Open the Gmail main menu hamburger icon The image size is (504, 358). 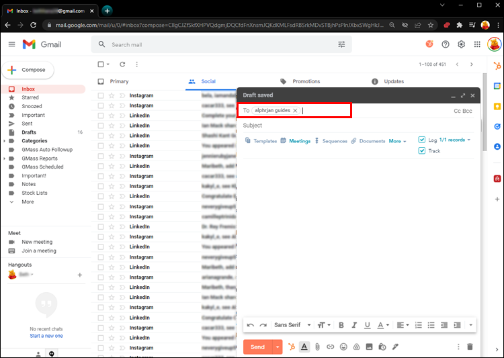(11, 44)
